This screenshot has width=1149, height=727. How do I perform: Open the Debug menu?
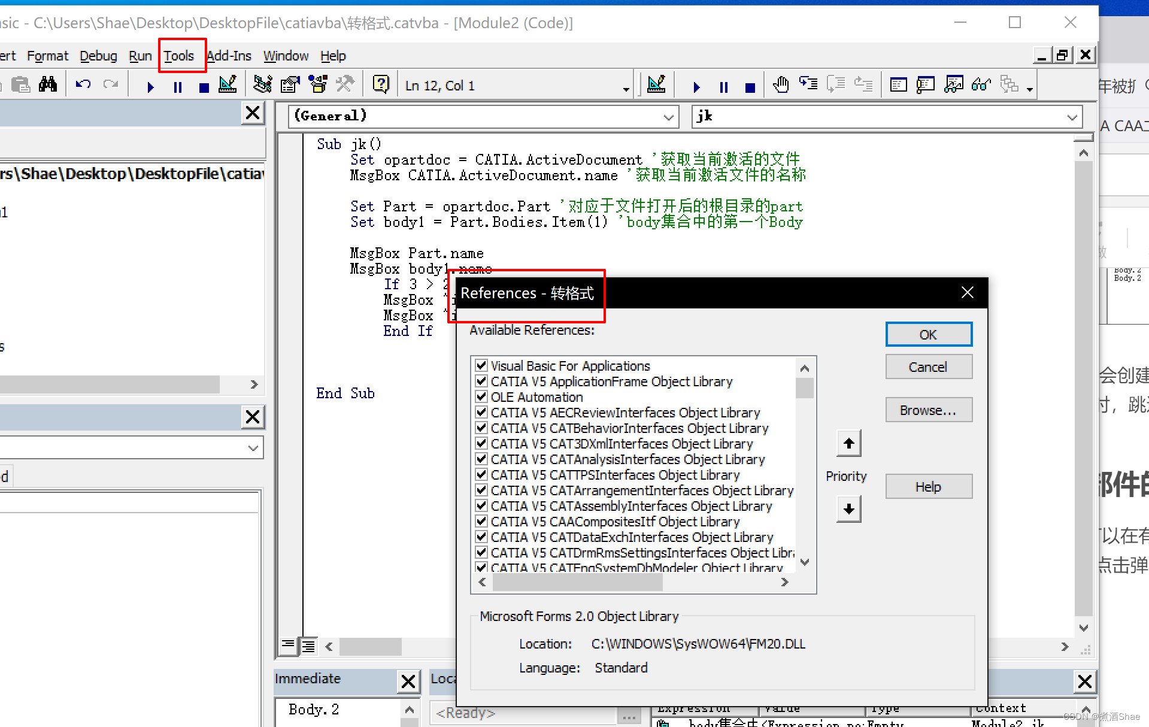[98, 56]
